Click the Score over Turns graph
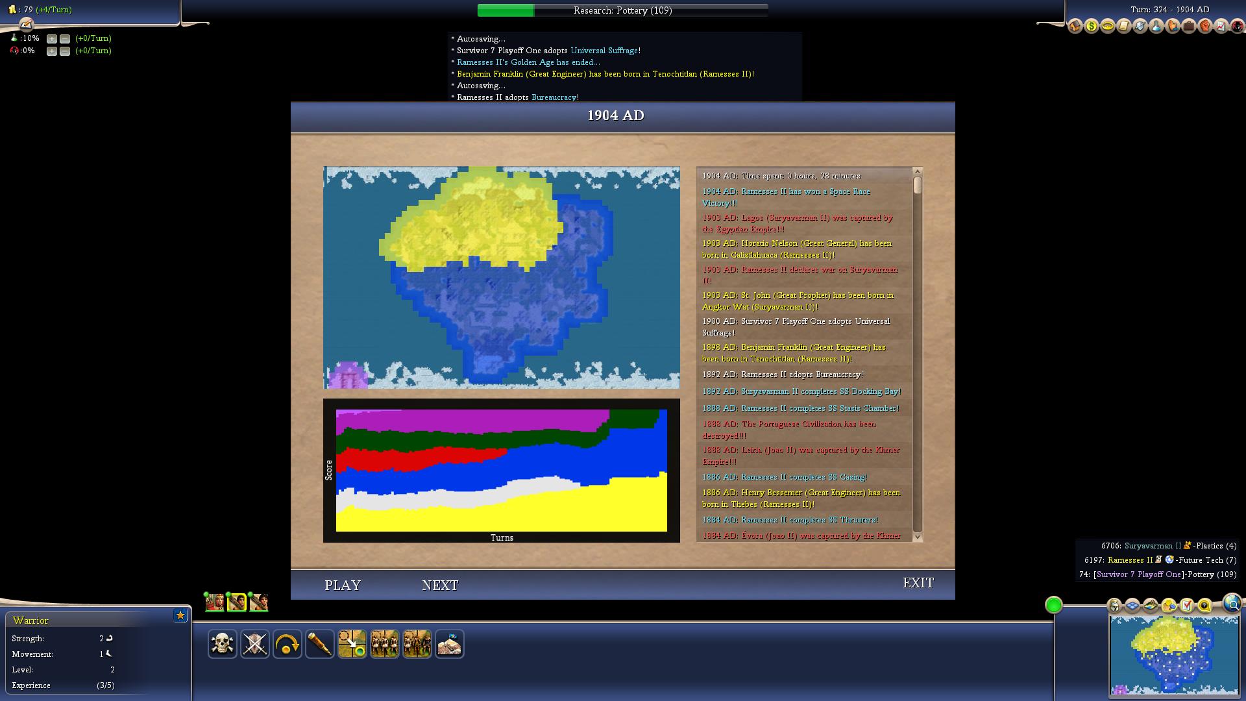 point(502,471)
